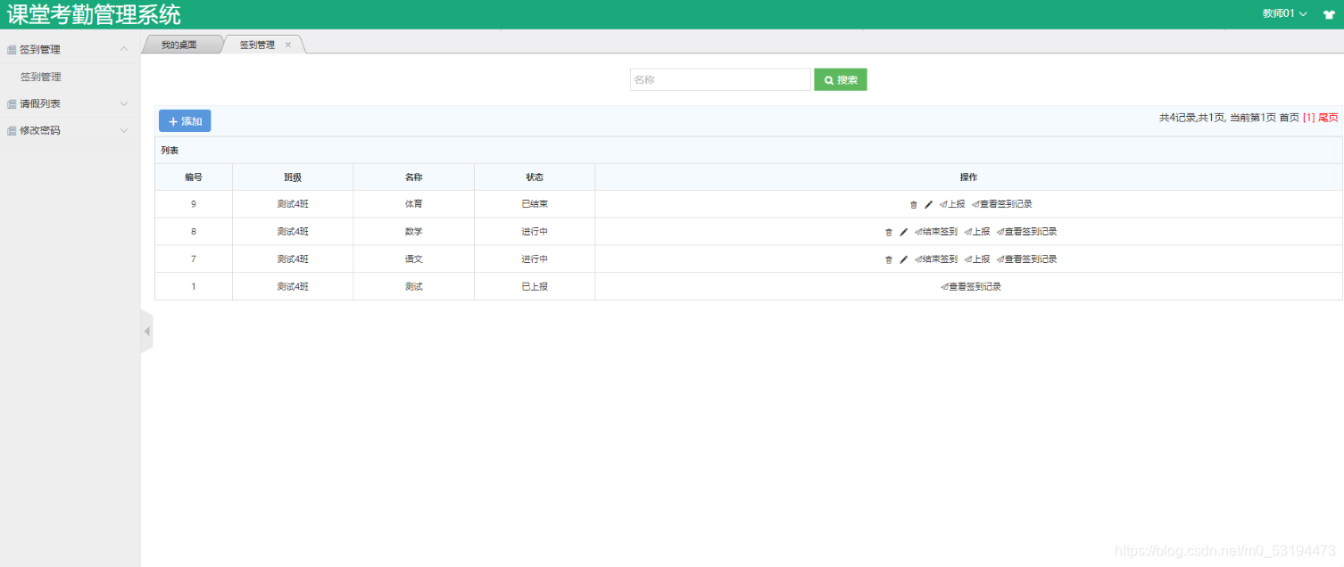1344x567 pixels.
Task: Click 上报 in the 体育 row
Action: (x=951, y=204)
